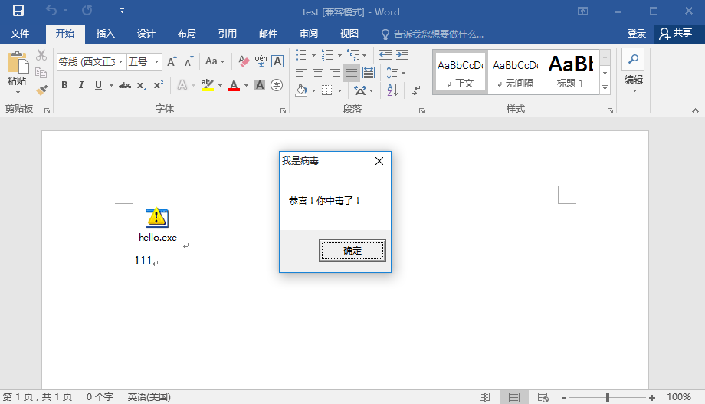Screen dimensions: 705x404
Task: Select the Format Painter brush
Action: [41, 90]
